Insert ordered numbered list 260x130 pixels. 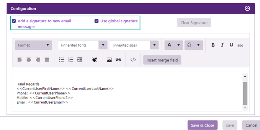point(71,60)
